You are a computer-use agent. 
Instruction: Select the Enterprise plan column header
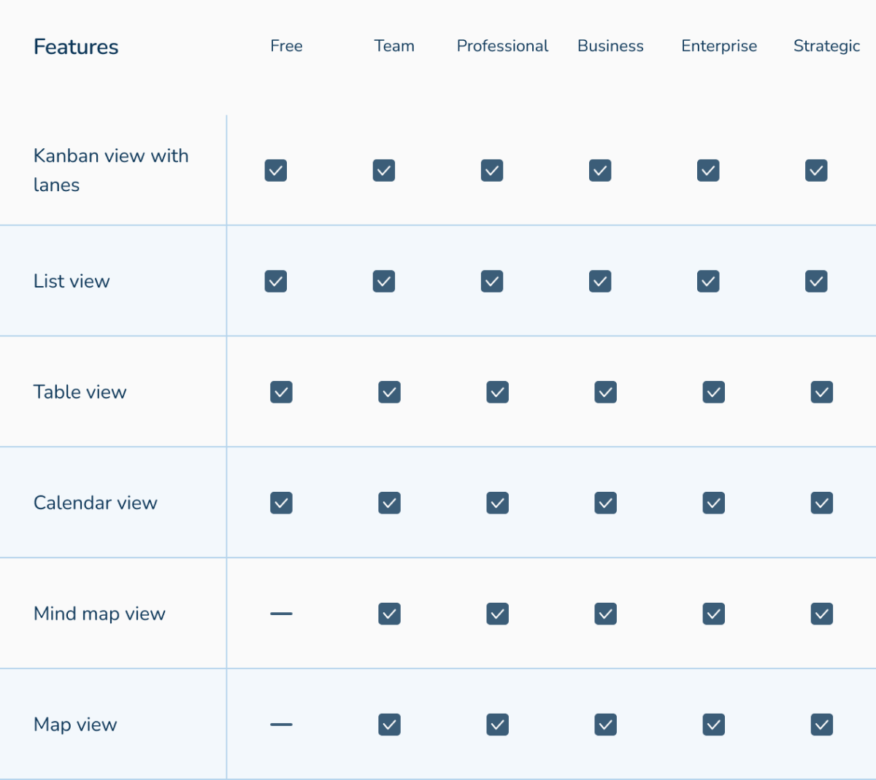[718, 46]
